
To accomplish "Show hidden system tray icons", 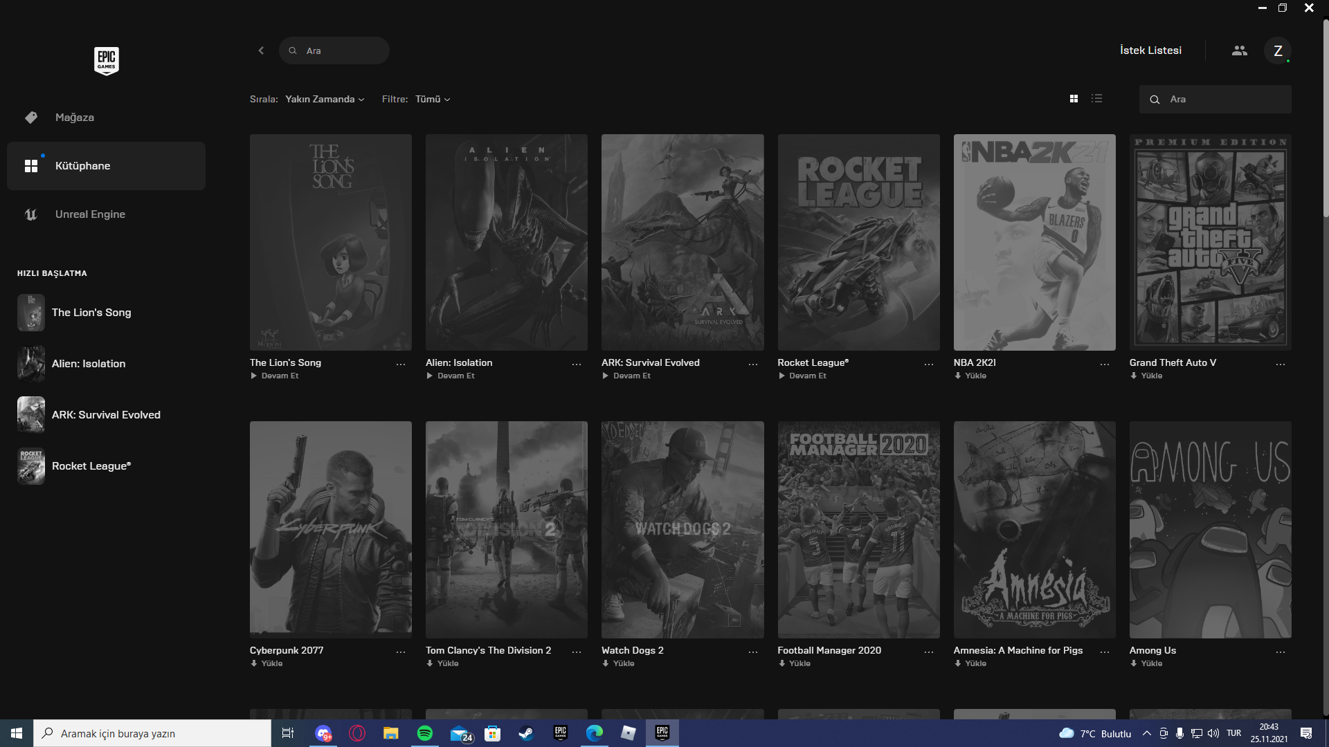I will [1147, 733].
